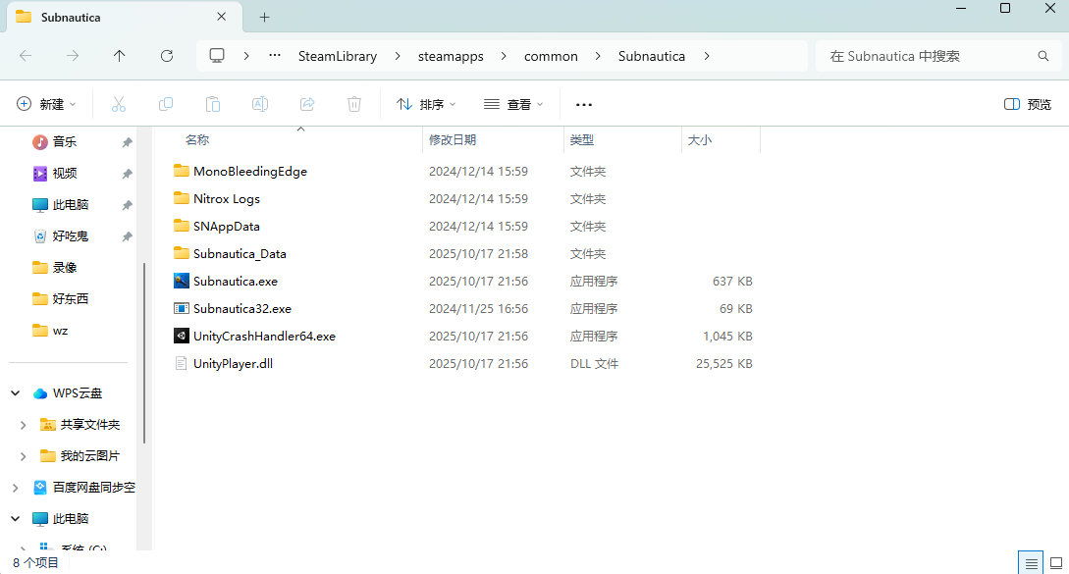
Task: Open the Subnautica.exe application file
Action: (x=235, y=282)
